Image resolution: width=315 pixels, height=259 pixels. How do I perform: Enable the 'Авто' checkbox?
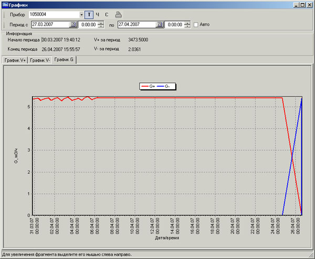coord(196,25)
